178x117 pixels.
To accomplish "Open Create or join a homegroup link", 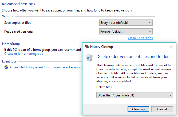I will coord(24,54).
